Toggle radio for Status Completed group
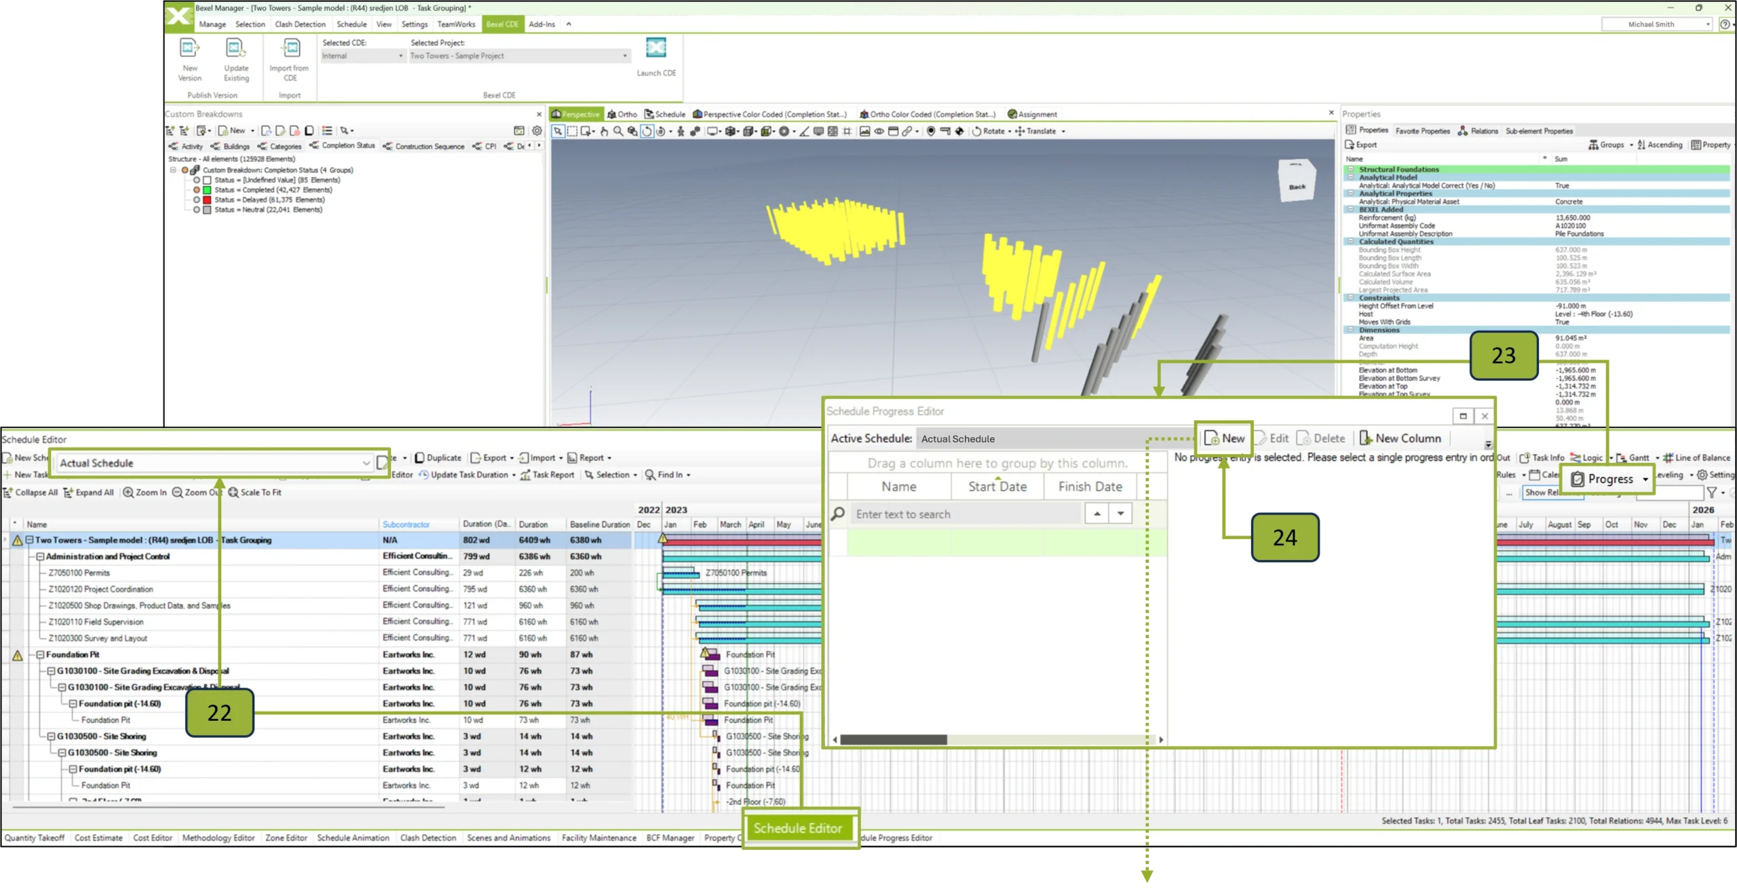Image resolution: width=1737 pixels, height=896 pixels. [x=197, y=190]
